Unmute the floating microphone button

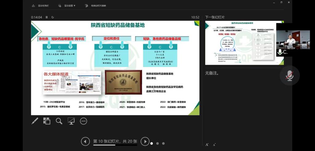pos(289,75)
